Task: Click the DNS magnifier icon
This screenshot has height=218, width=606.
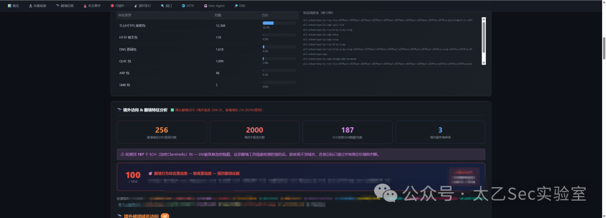Action: [x=236, y=6]
